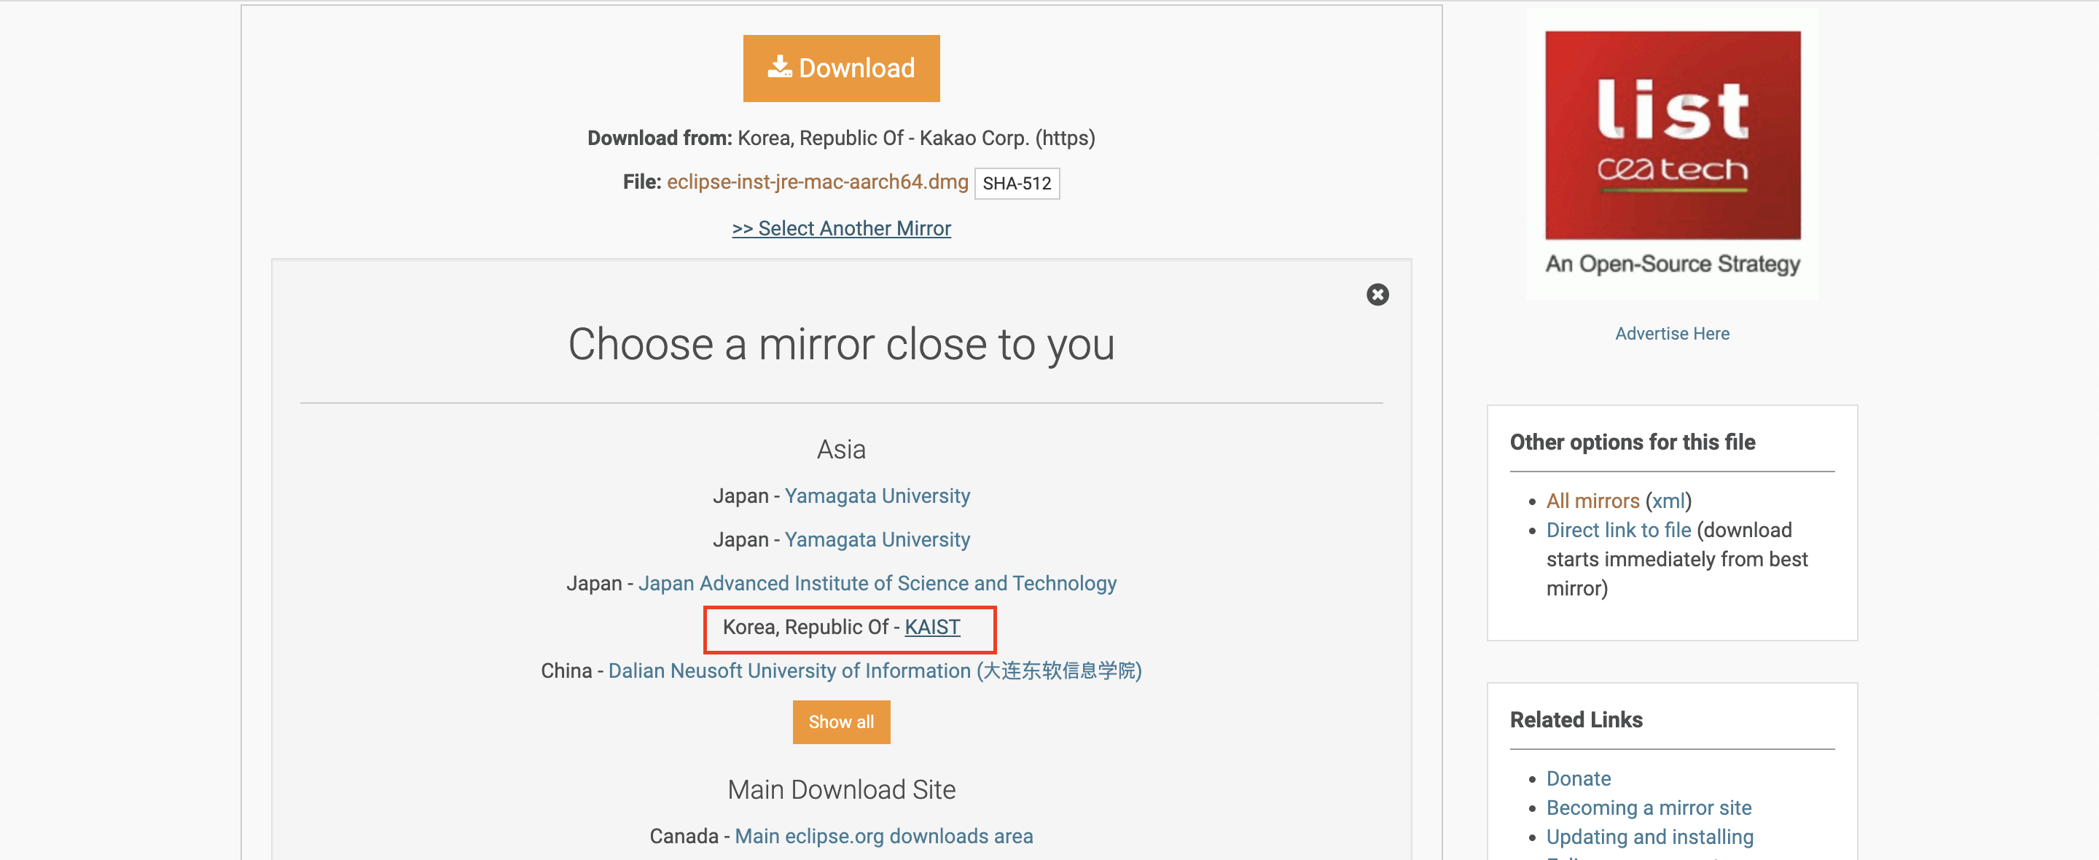Close the mirror selection panel
The image size is (2099, 860).
1377,294
